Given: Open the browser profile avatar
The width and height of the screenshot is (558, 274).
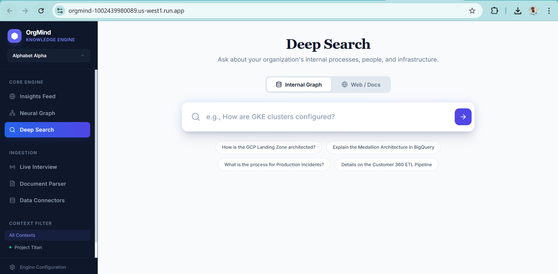Looking at the screenshot, I should 533,11.
